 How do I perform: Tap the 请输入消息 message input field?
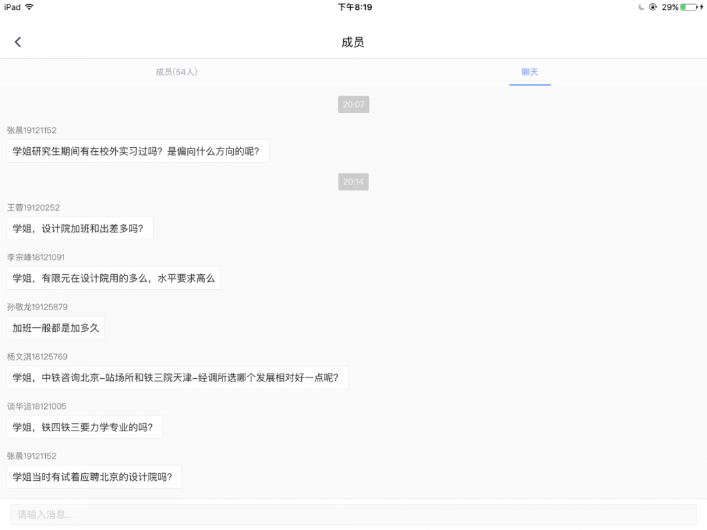[353, 514]
